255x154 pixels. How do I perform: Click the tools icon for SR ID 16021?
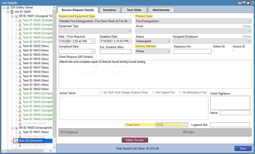pyautogui.click(x=16, y=16)
